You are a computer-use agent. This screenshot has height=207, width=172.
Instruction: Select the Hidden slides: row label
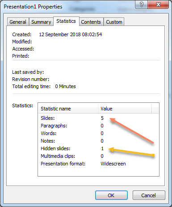tap(55, 148)
